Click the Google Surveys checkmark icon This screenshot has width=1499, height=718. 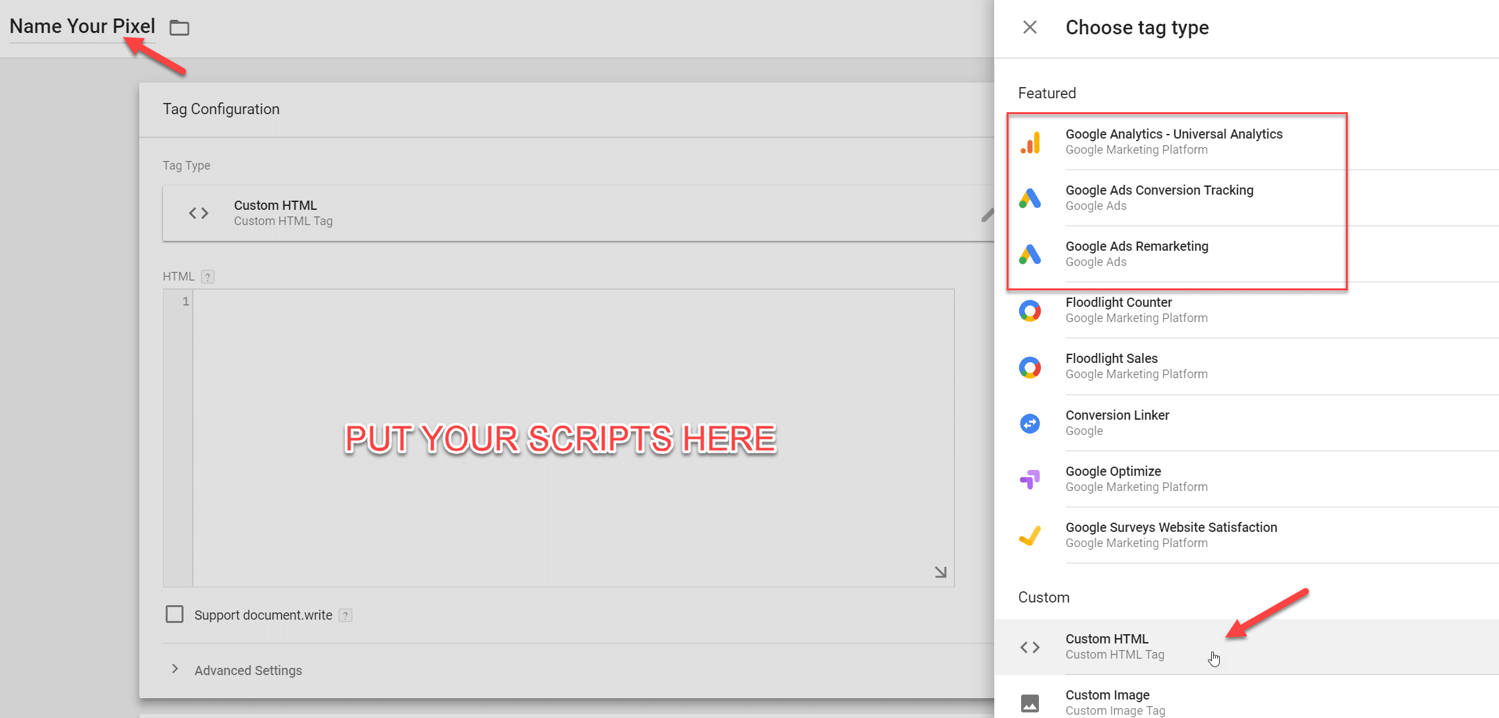1030,535
